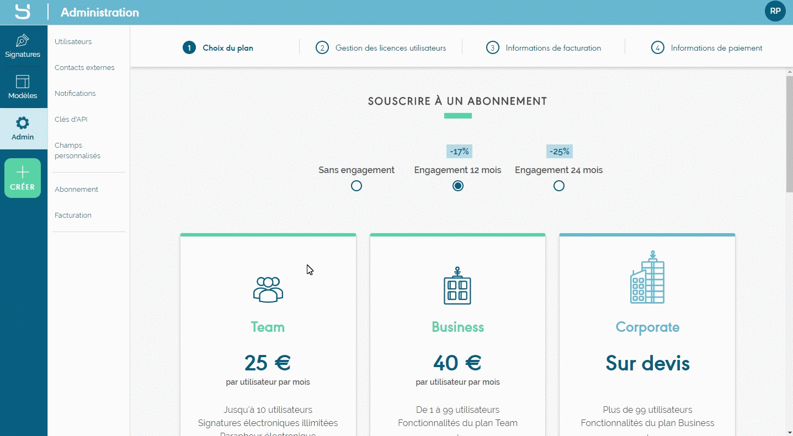Click 'Plus de 99 utilisateurs' text
This screenshot has height=436, width=793.
(x=647, y=410)
